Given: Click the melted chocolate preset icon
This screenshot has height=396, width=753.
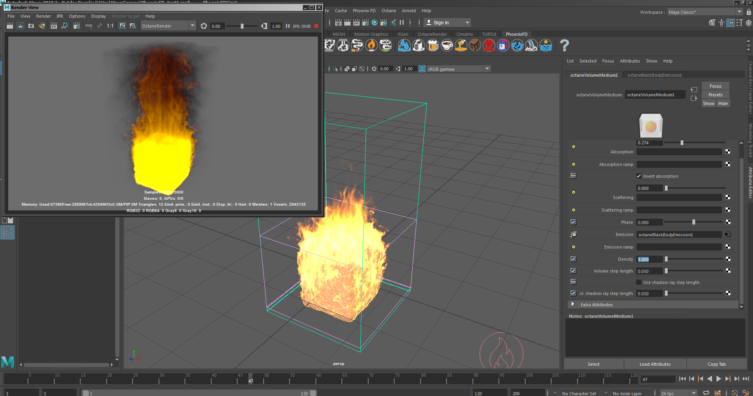Looking at the screenshot, I should pos(475,45).
